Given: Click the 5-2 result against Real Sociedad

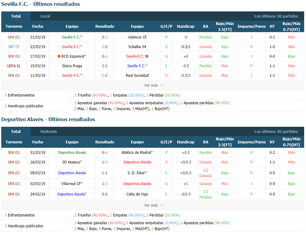Looking at the screenshot, I should 104,75.
